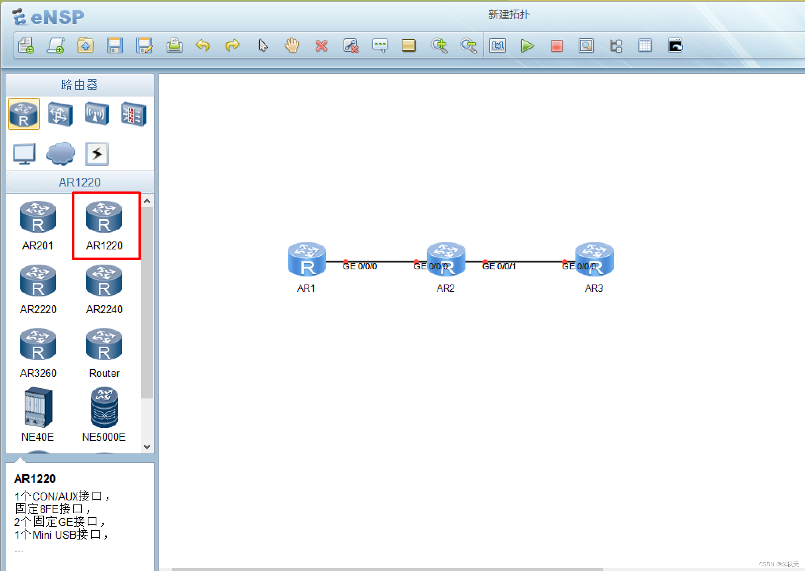Select the red X delete tool
The height and width of the screenshot is (571, 805).
321,46
